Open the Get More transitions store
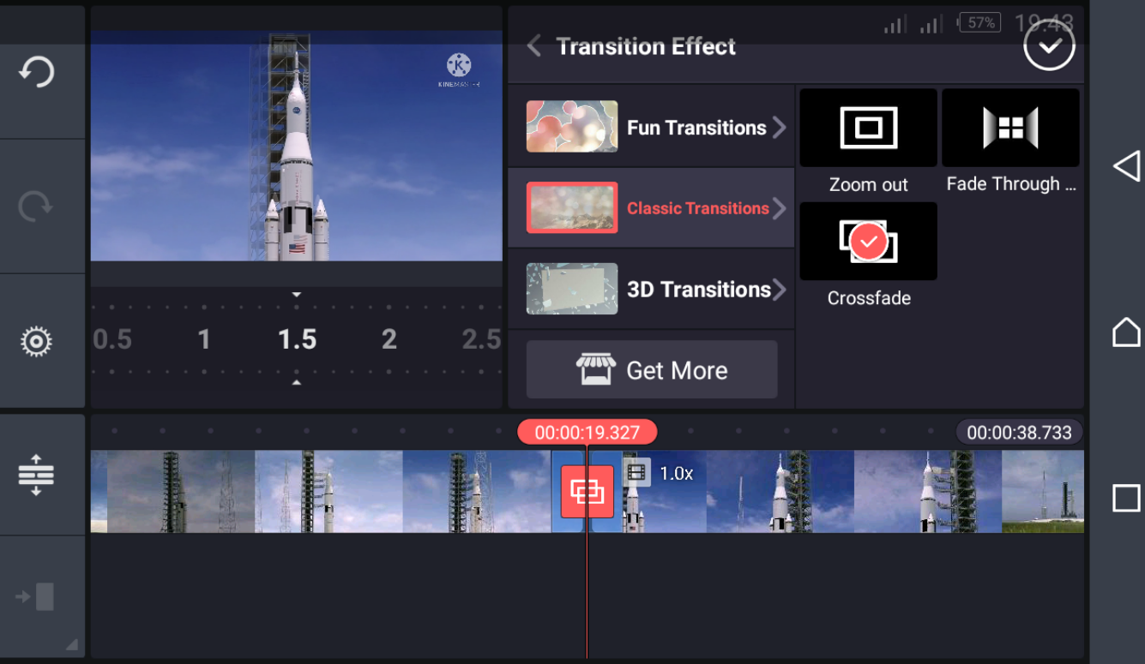This screenshot has width=1145, height=664. tap(652, 369)
